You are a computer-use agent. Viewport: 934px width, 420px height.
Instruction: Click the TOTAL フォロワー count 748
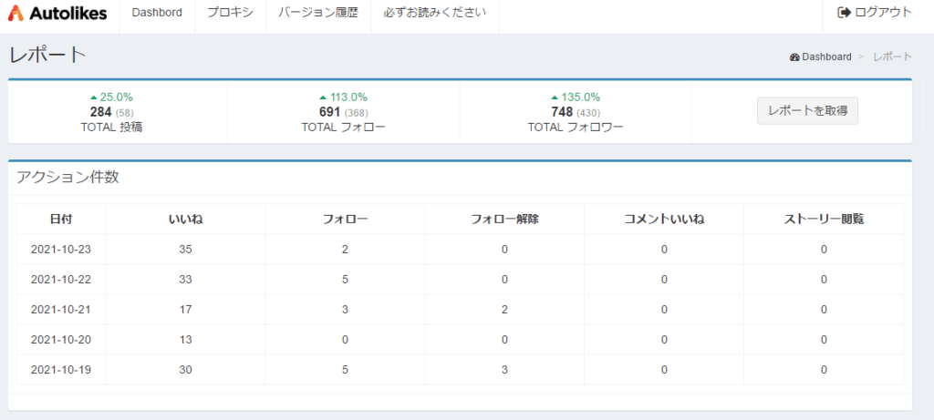[x=562, y=112]
